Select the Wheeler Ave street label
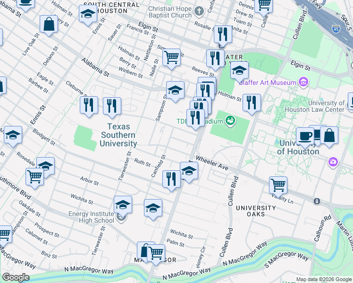This screenshot has height=283, width=353. click(x=212, y=163)
